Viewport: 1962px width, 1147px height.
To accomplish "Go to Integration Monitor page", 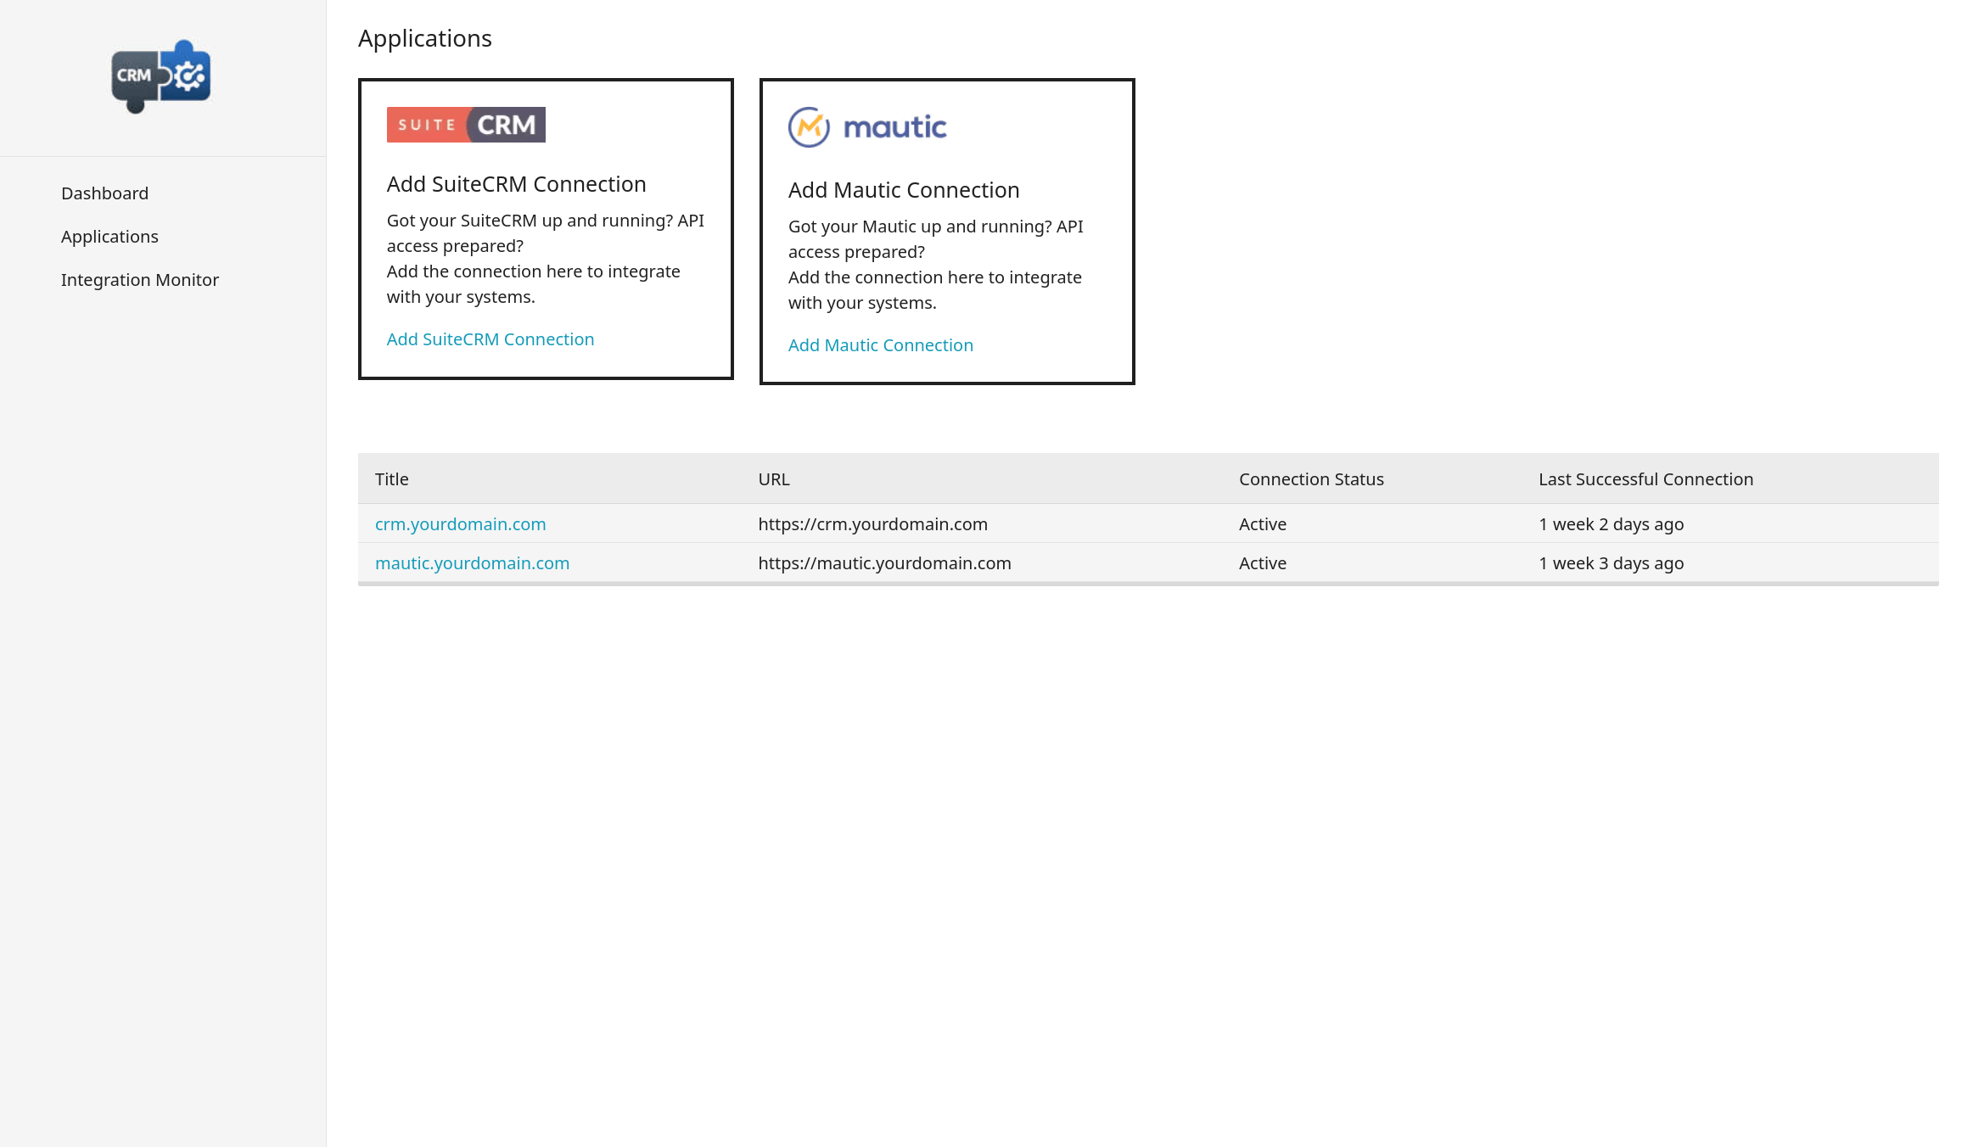I will (140, 280).
